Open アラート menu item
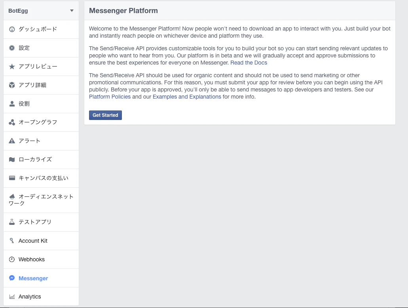The width and height of the screenshot is (408, 308). (41, 141)
